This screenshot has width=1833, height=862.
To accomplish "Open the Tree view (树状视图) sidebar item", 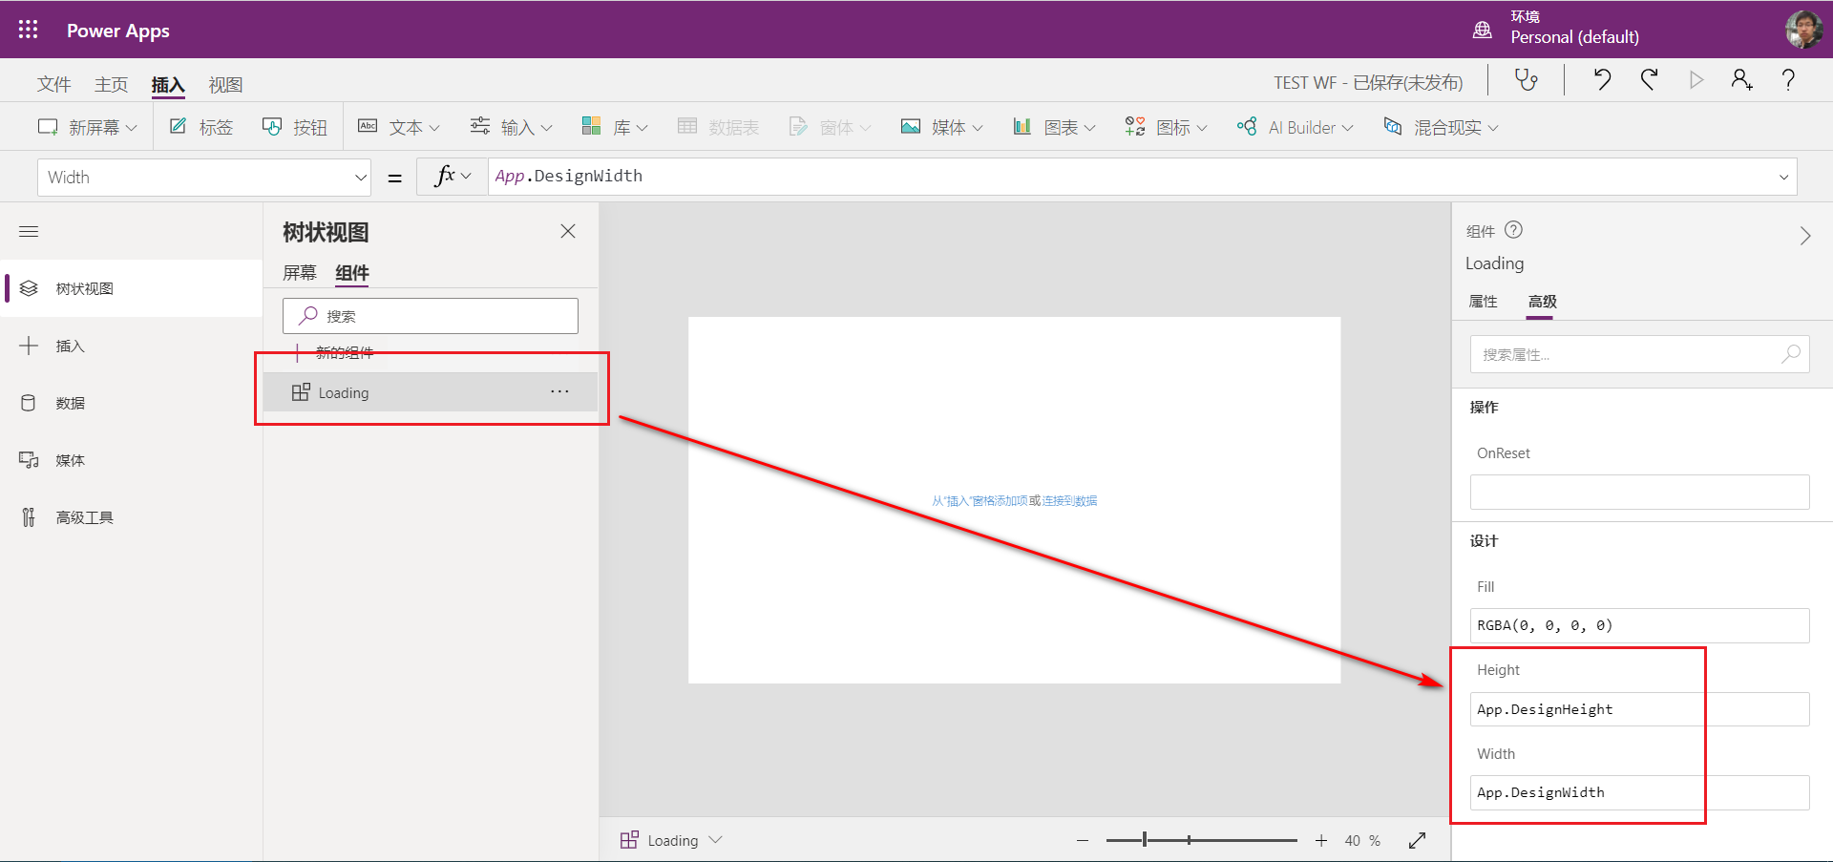I will click(132, 288).
